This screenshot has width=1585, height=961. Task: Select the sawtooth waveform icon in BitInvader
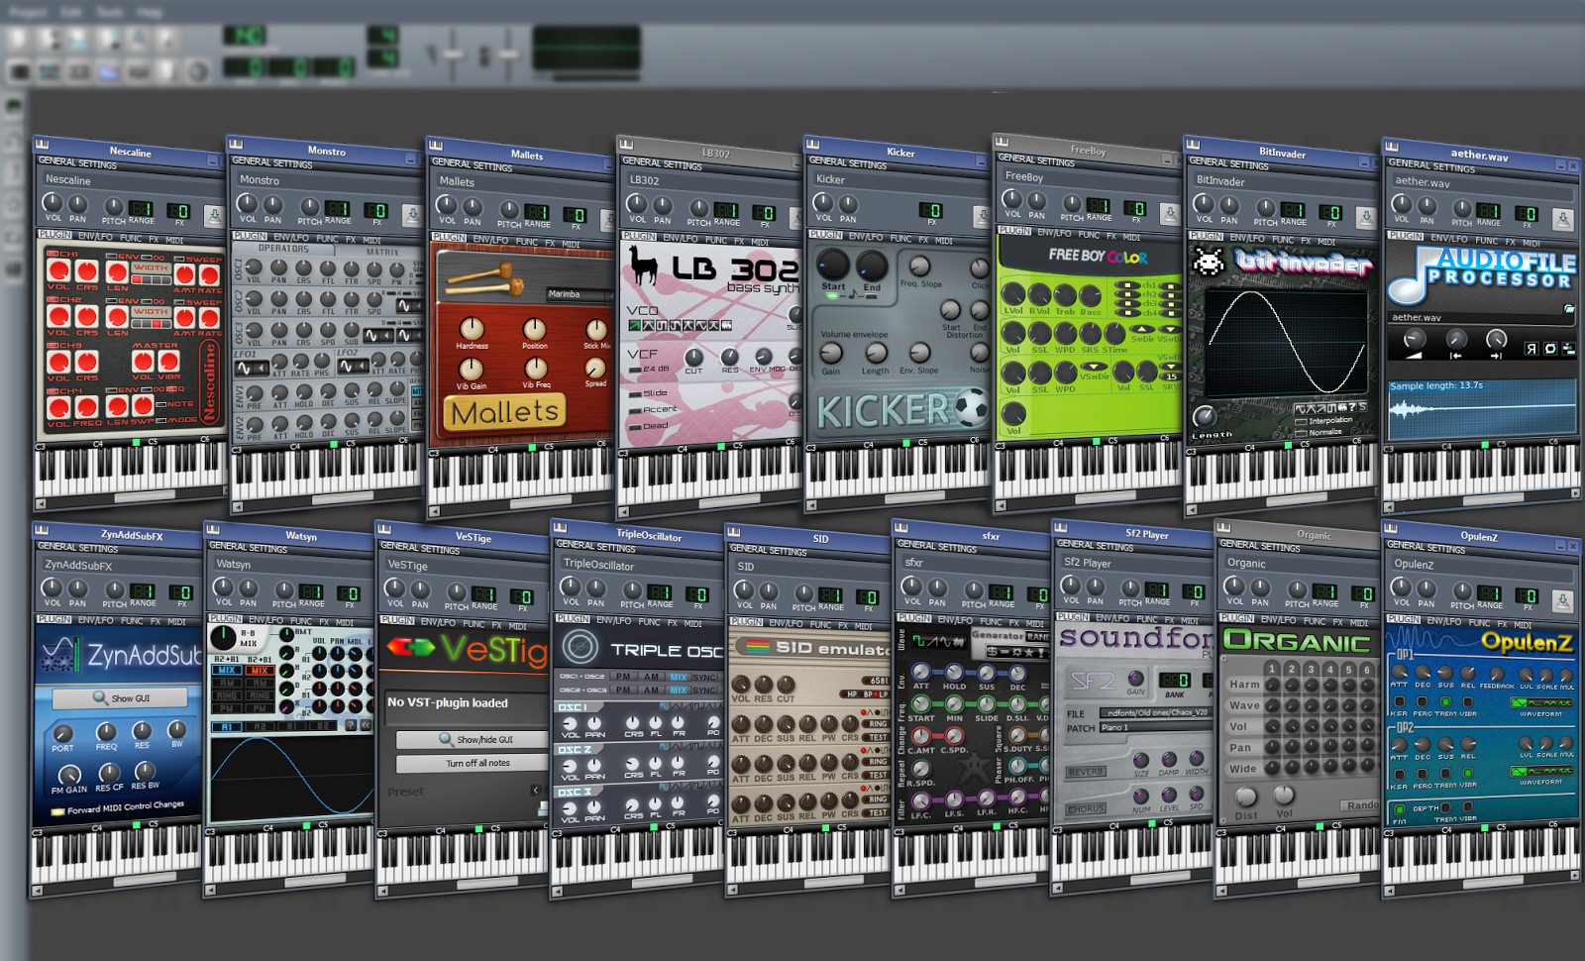[x=1321, y=408]
